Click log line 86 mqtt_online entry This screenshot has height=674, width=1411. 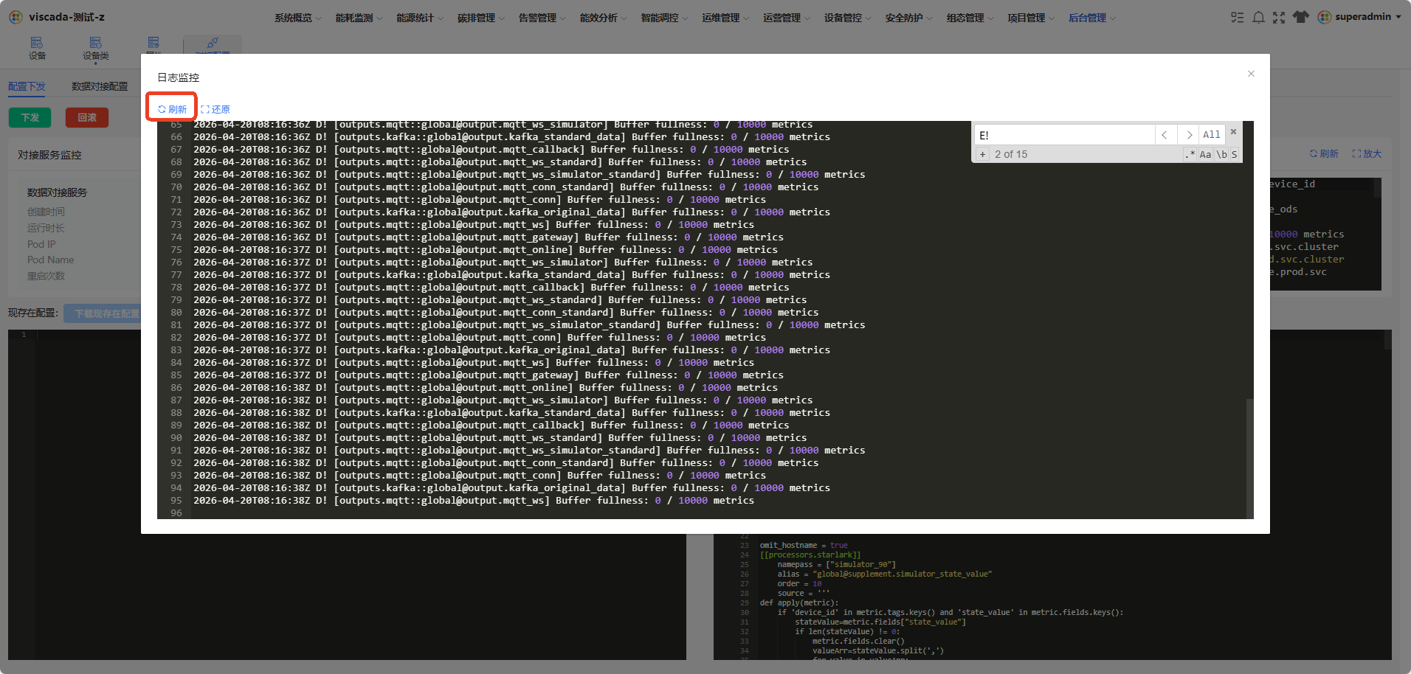[x=486, y=388]
